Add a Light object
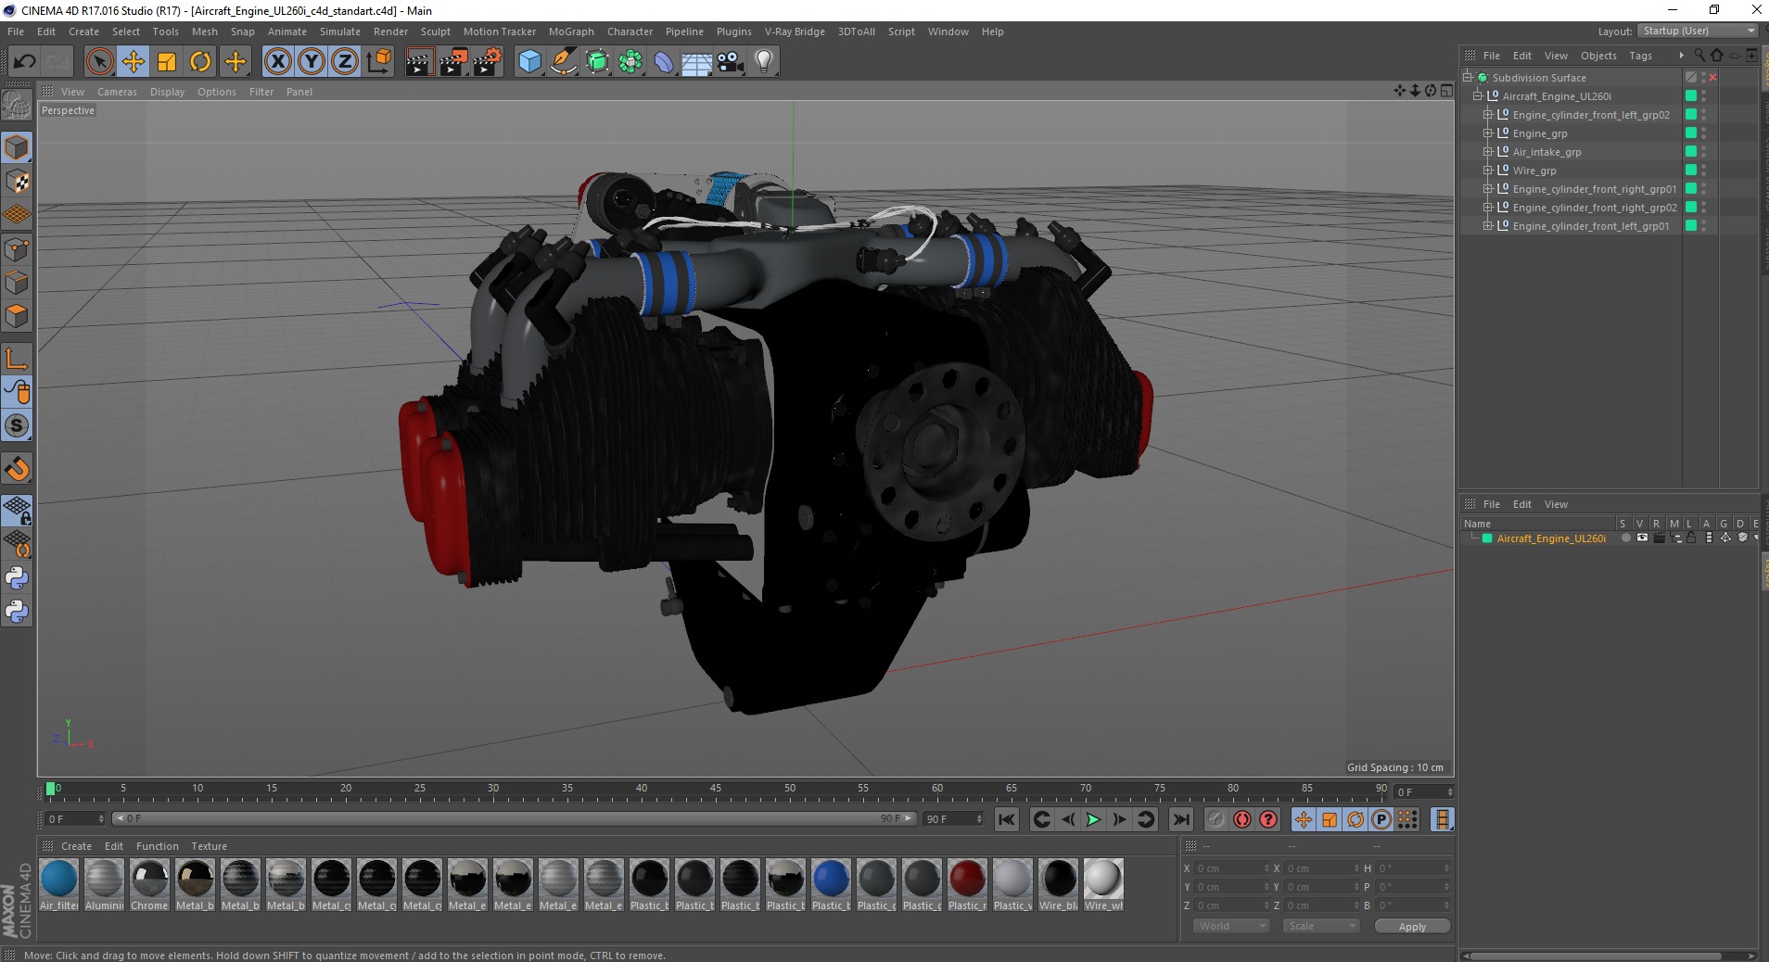The image size is (1769, 962). click(x=764, y=62)
